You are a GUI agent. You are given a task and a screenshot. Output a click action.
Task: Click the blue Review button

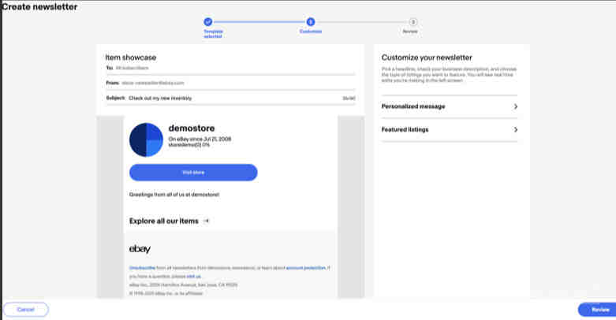[x=599, y=310]
